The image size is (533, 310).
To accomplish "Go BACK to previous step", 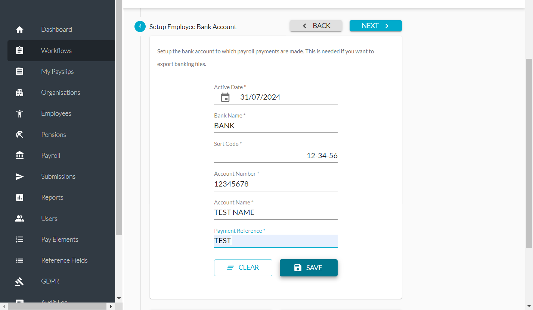I will (x=316, y=26).
